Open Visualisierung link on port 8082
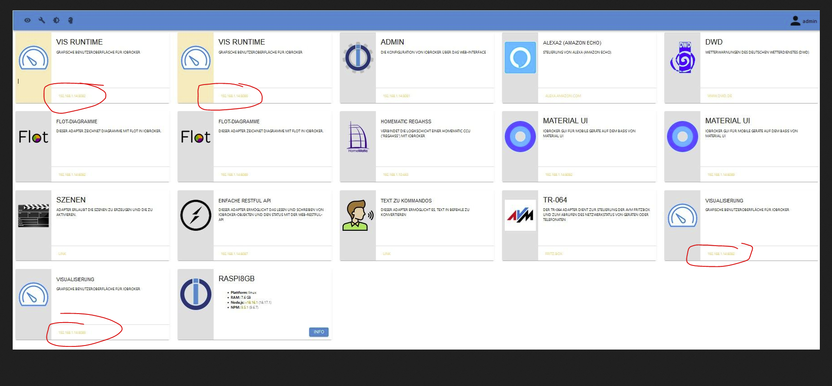The width and height of the screenshot is (832, 386). click(721, 254)
